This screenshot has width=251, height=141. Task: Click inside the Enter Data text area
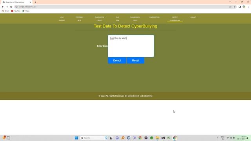(x=131, y=46)
